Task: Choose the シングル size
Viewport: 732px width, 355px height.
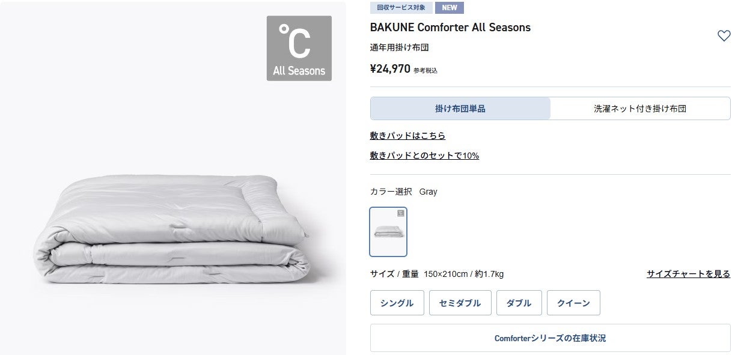Action: [x=397, y=303]
